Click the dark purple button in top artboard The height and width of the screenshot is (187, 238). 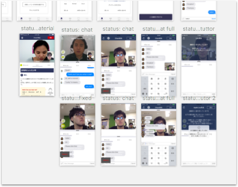(156, 17)
